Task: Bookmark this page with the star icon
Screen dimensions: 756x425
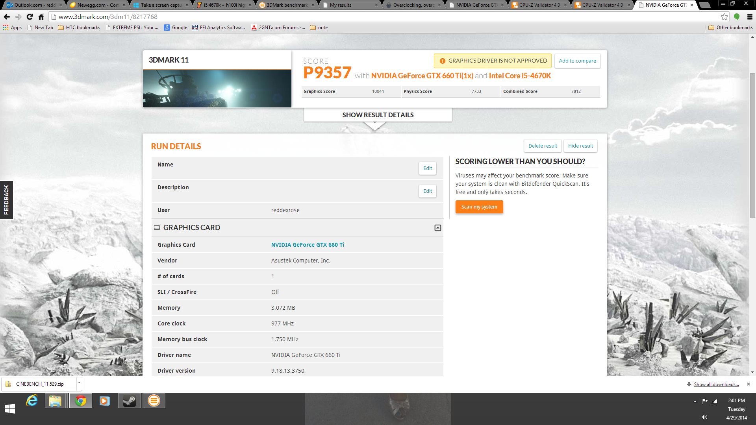Action: click(724, 17)
